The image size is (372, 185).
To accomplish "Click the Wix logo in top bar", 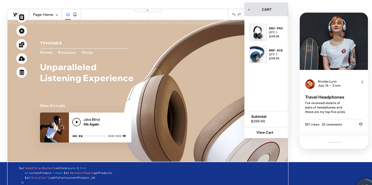I will (x=15, y=15).
